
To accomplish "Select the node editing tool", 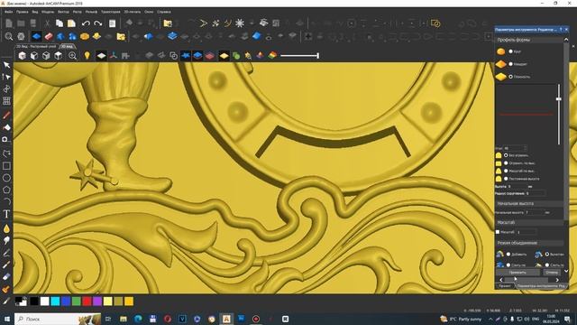I will (6, 77).
